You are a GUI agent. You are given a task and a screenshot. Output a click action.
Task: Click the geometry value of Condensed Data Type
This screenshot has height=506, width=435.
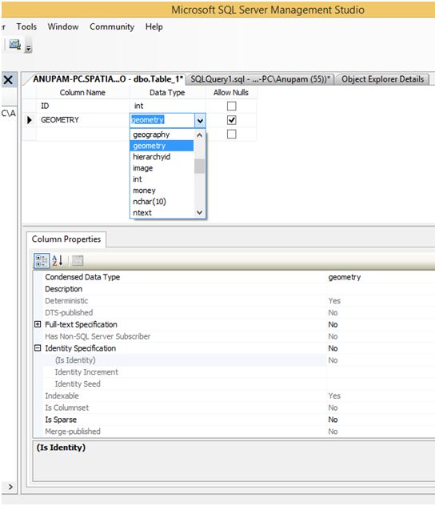coord(345,277)
